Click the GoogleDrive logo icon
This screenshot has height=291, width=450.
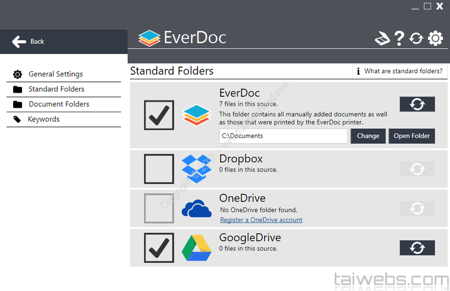pyautogui.click(x=196, y=248)
